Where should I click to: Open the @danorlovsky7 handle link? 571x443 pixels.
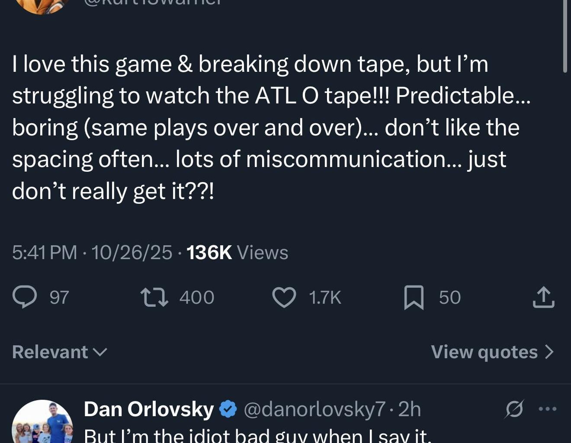[314, 409]
